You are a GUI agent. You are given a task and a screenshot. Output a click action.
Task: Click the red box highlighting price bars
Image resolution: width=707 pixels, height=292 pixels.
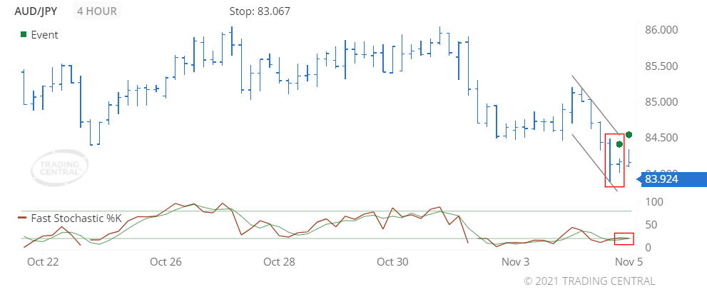(614, 160)
